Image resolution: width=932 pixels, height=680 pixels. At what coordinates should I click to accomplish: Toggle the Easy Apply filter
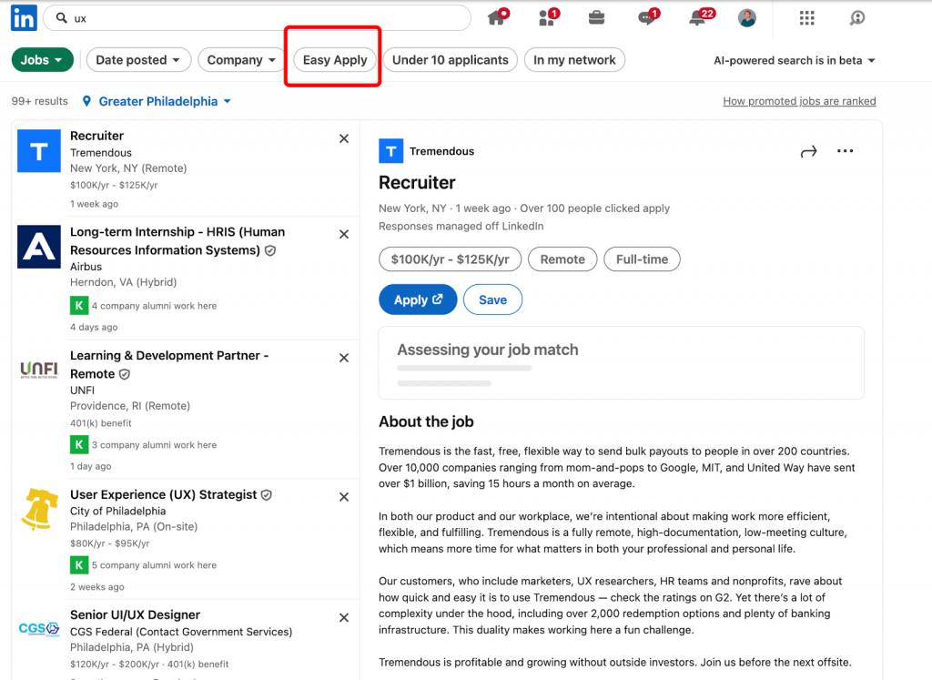(x=334, y=59)
